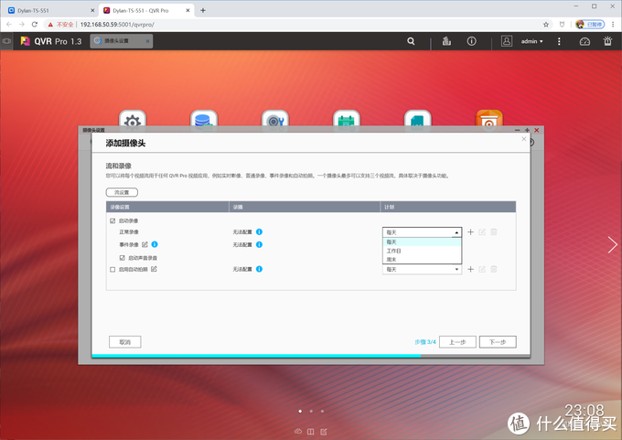Enable the 启用自动拍照 checkbox
Image resolution: width=622 pixels, height=440 pixels.
point(113,269)
